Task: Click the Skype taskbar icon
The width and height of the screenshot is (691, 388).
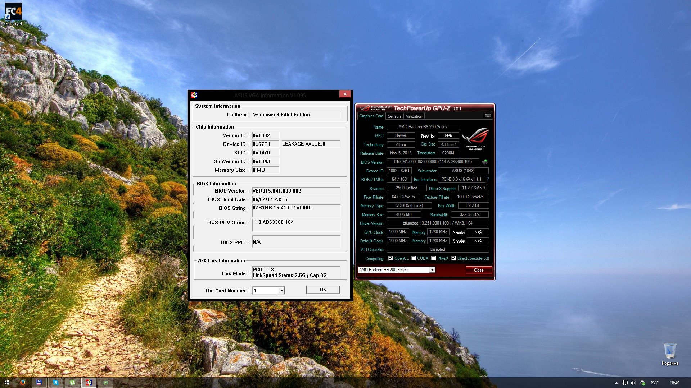Action: pyautogui.click(x=56, y=383)
